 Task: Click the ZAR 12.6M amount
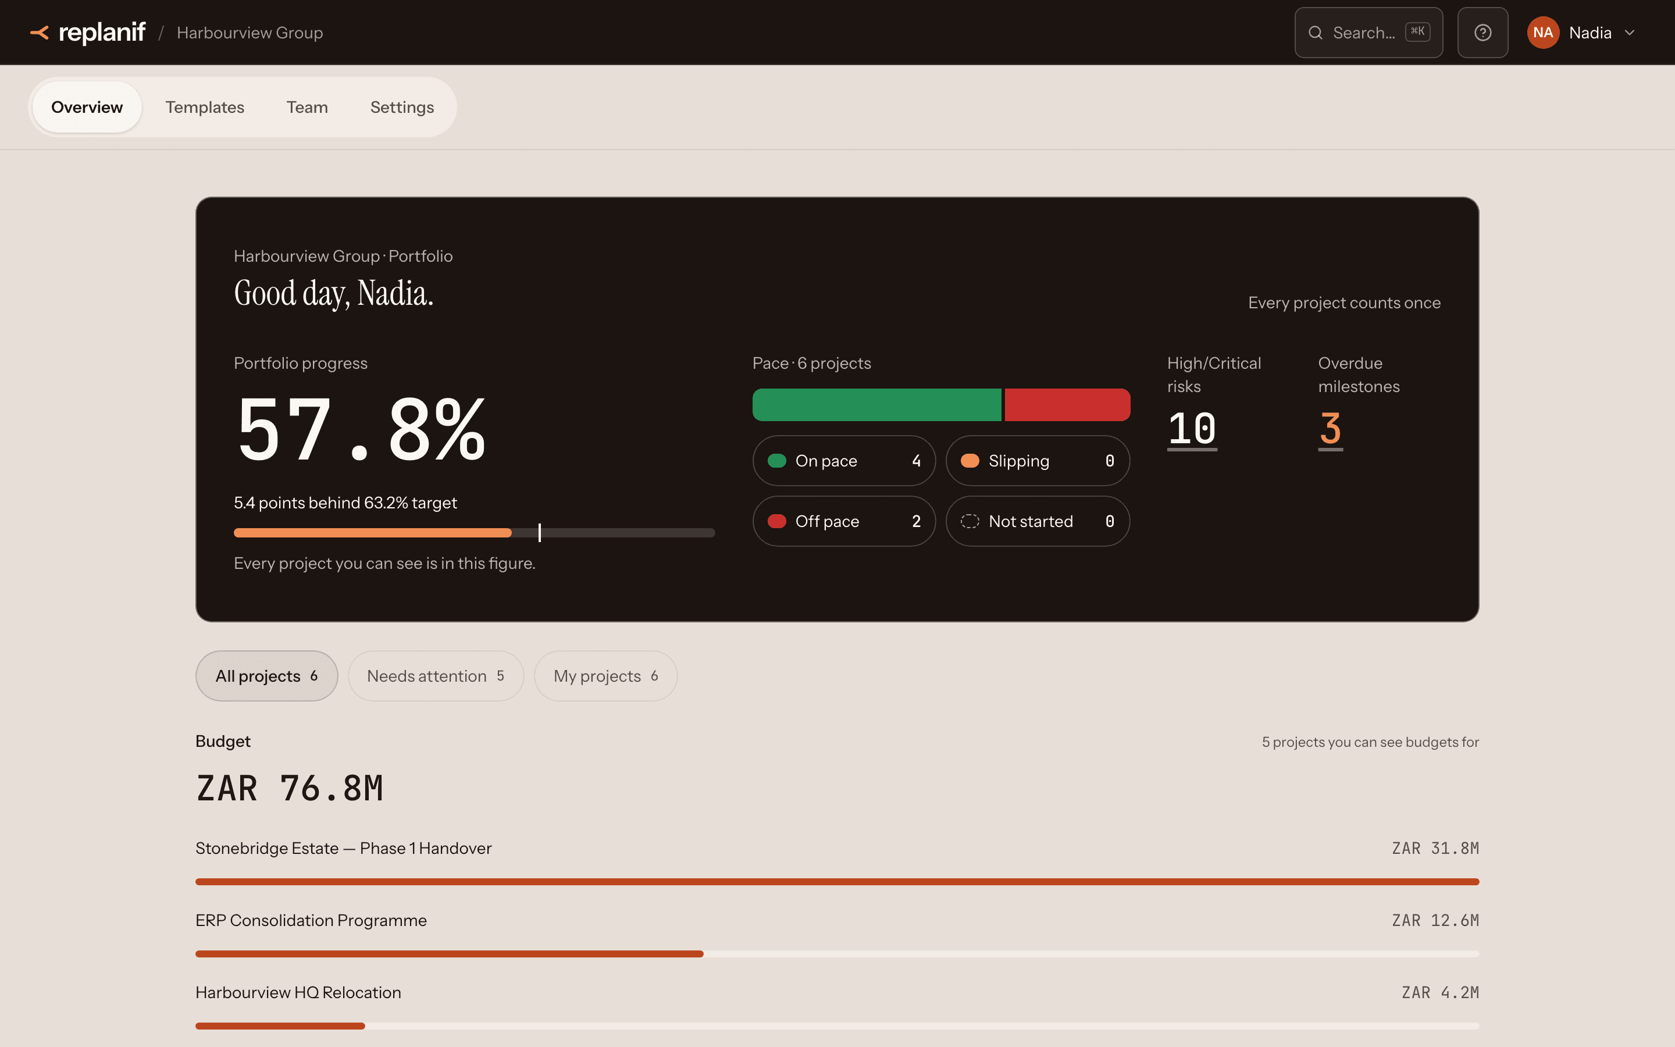1435,920
